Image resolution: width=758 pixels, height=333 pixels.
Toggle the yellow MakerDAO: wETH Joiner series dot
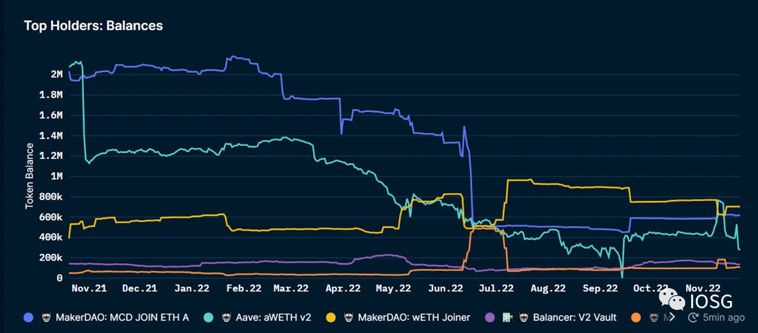[x=330, y=318]
